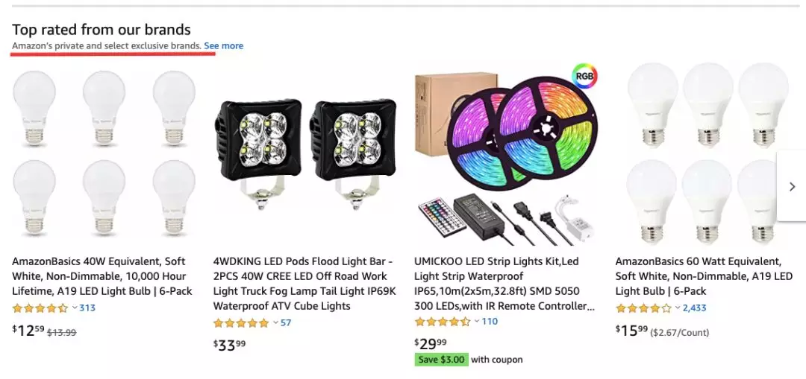
Task: Click the 2,433 ratings count link
Action: tap(694, 308)
